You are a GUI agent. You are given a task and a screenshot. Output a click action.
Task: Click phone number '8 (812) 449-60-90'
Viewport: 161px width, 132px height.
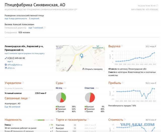tap(16, 58)
